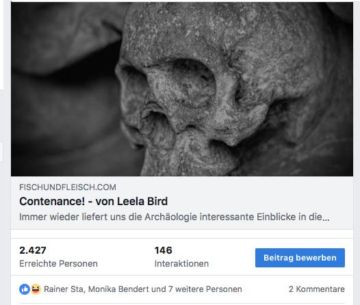Click the word Archäologie in the description

pyautogui.click(x=170, y=217)
